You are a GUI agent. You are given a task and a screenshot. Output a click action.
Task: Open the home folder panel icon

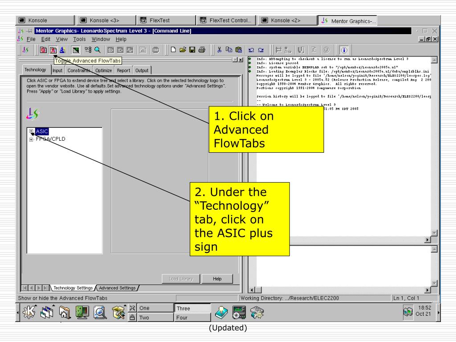pos(65,313)
